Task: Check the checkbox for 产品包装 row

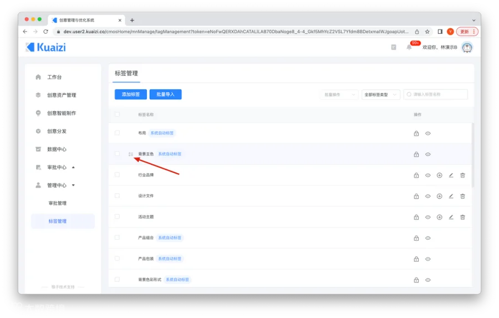Action: click(x=117, y=259)
